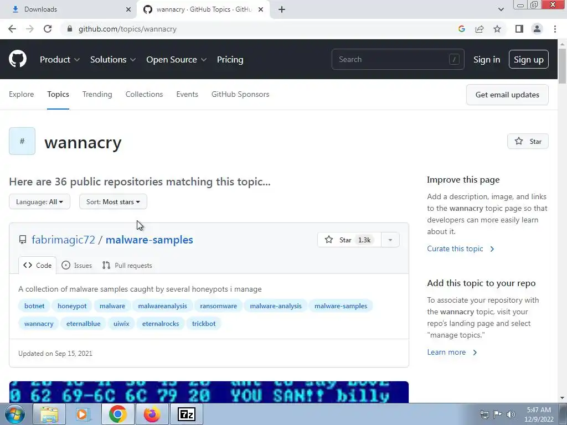The image size is (567, 425).
Task: Open the Sort: Most stars dropdown
Action: click(x=113, y=201)
